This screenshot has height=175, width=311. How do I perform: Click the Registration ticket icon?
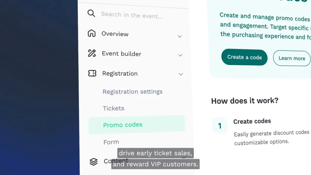(92, 73)
